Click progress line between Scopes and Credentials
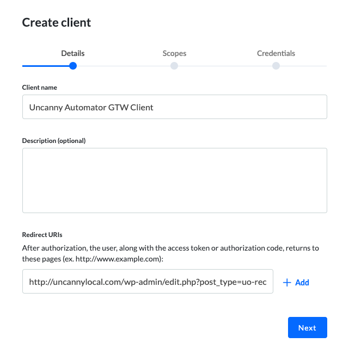The height and width of the screenshot is (349, 355). coord(225,66)
